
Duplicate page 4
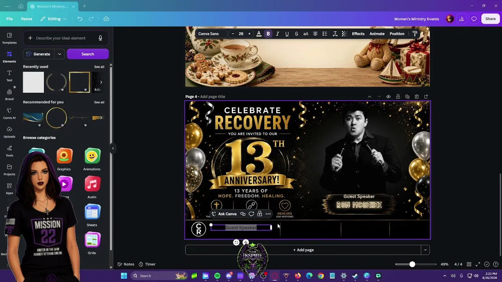click(407, 97)
